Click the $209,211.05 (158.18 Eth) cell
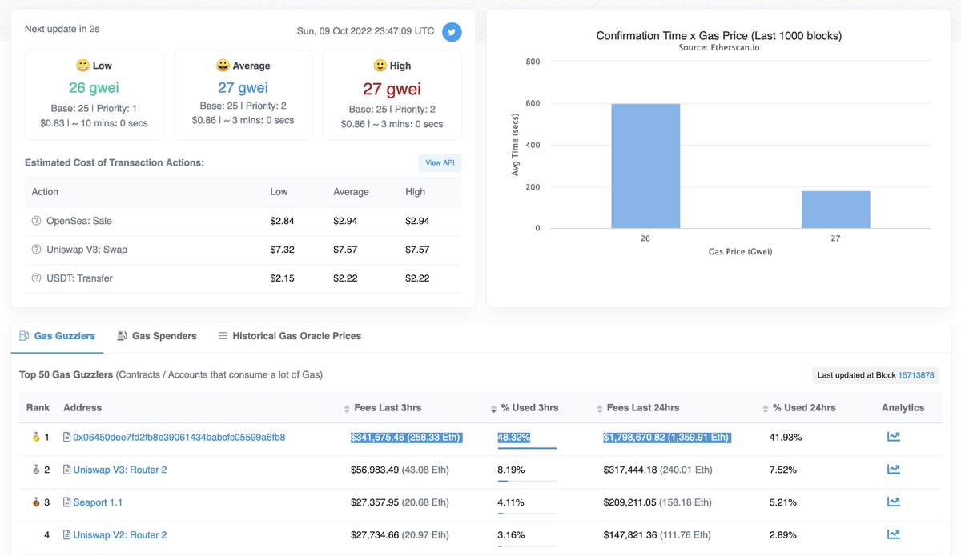Viewport: 961px width, 556px height. click(x=657, y=502)
